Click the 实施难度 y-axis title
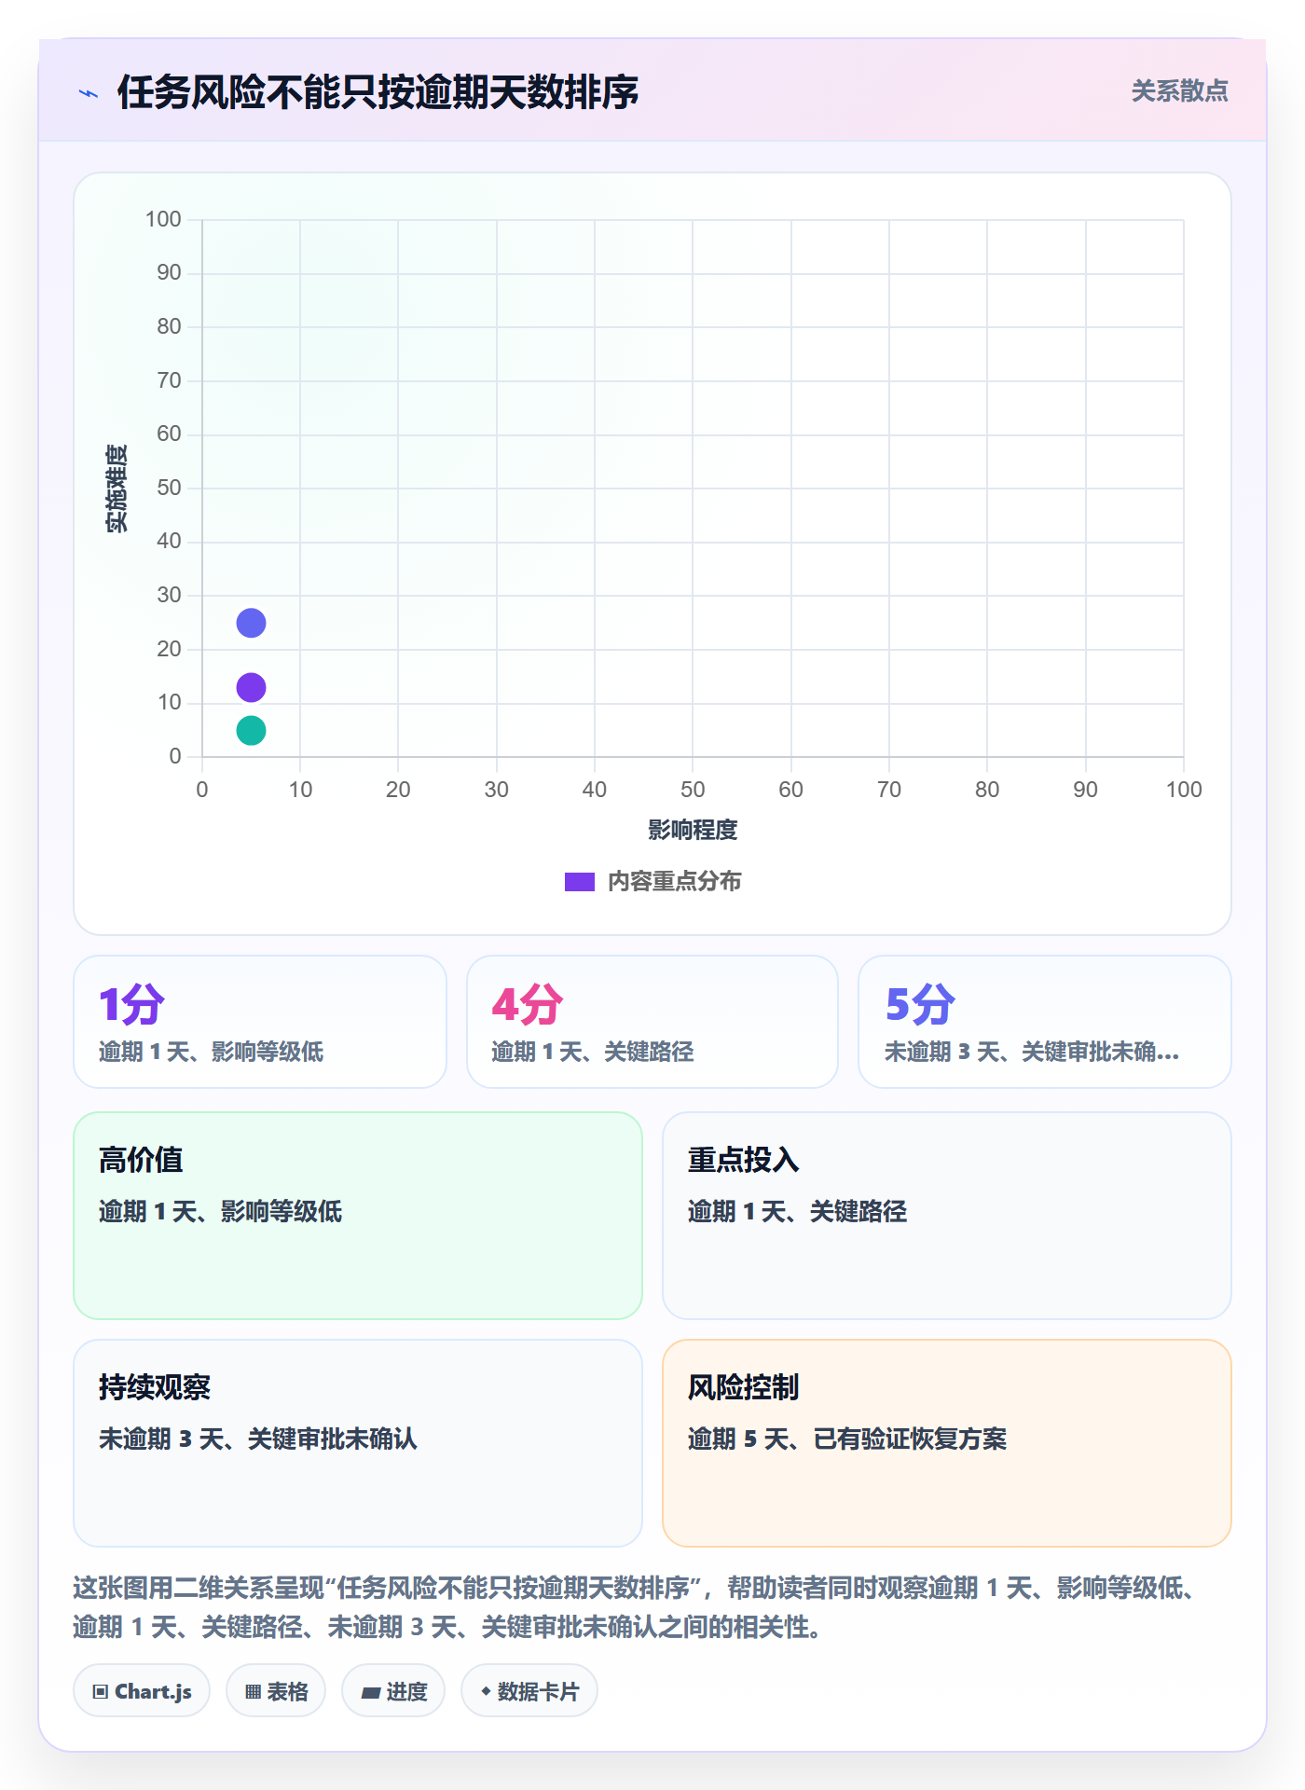1305x1790 pixels. click(x=117, y=489)
